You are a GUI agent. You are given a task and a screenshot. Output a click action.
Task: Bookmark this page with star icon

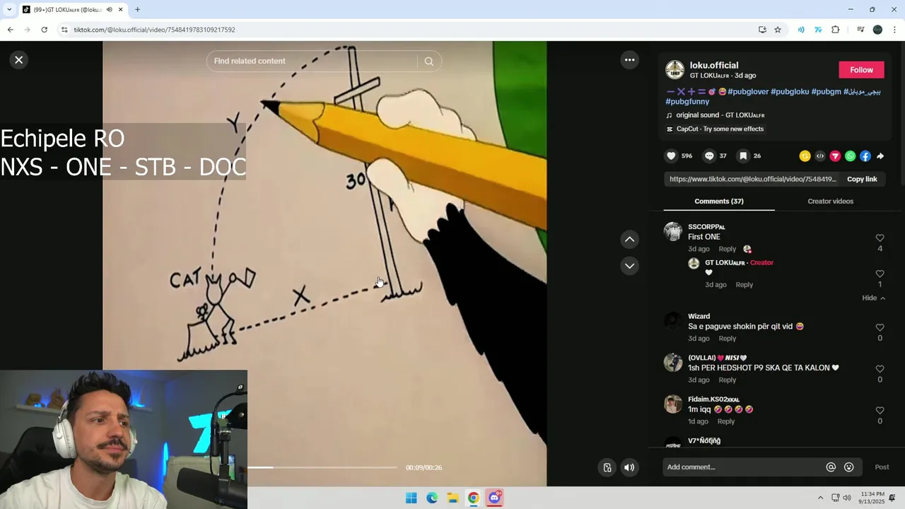point(778,30)
